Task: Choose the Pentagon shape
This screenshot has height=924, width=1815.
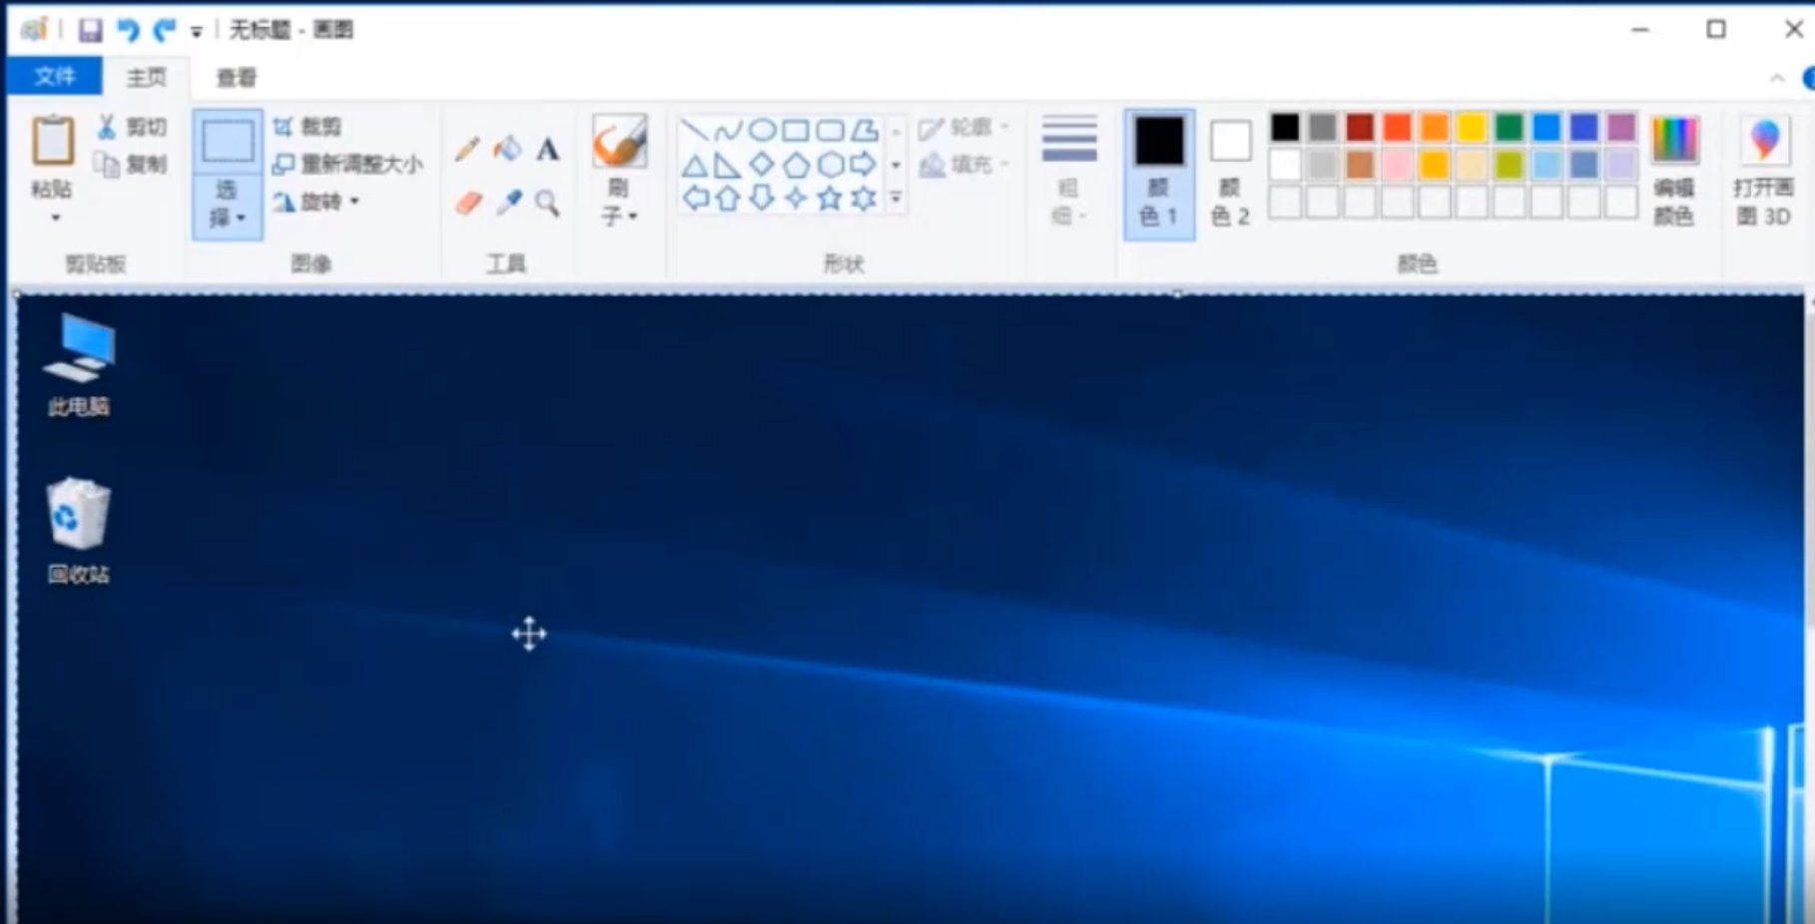Action: coord(796,165)
